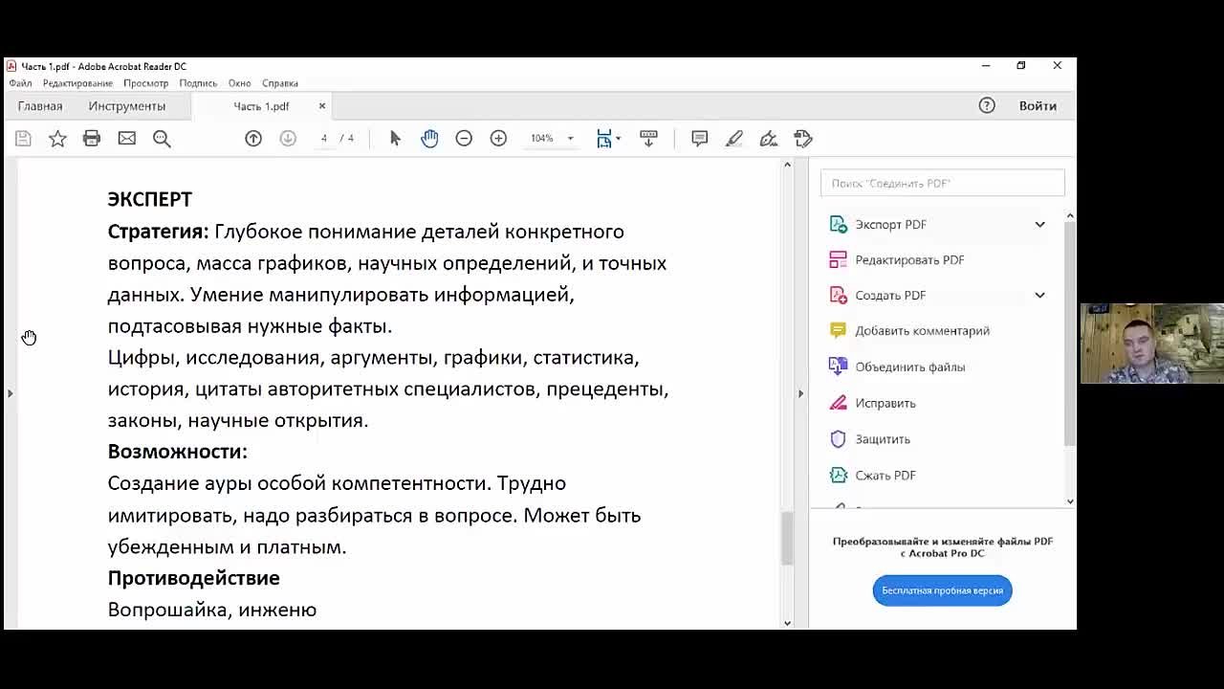Click the Redact stamp tool icon

[x=803, y=139]
